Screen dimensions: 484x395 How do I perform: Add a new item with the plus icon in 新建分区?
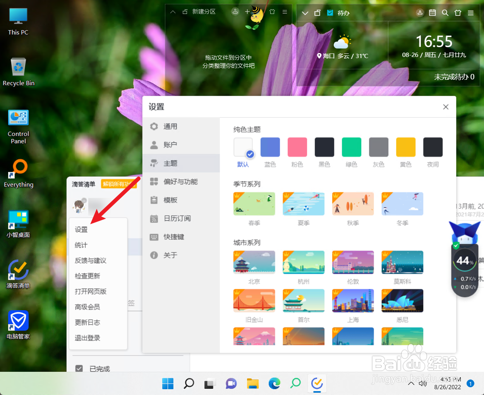[x=247, y=12]
